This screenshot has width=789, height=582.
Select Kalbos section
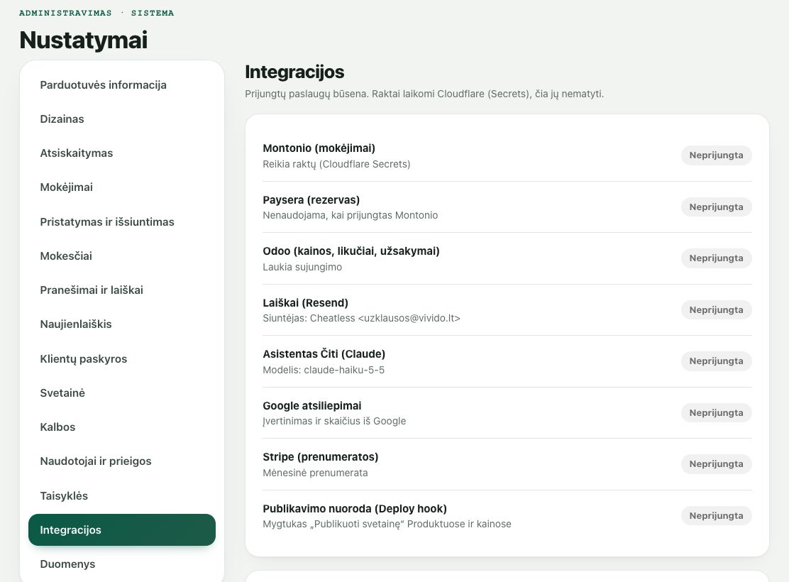tap(122, 427)
